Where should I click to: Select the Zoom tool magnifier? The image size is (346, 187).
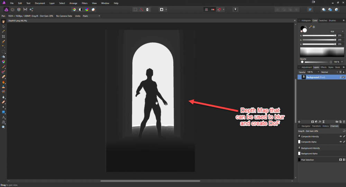tap(3, 127)
